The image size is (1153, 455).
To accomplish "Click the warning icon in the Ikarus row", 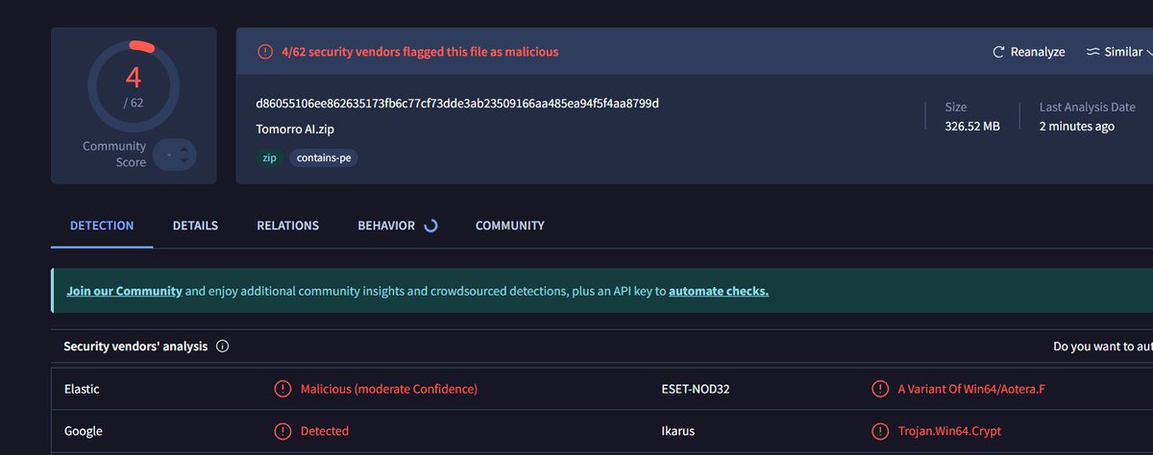I will 880,431.
